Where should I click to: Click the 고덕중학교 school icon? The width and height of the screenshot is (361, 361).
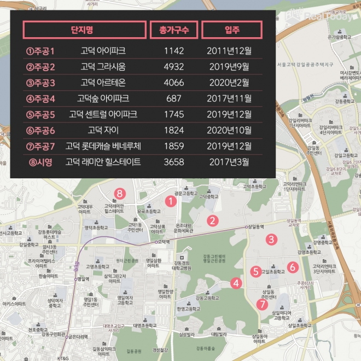209,191
